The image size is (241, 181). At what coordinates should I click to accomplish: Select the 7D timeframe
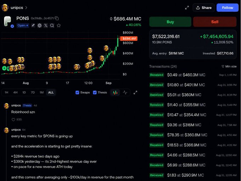click(33, 92)
